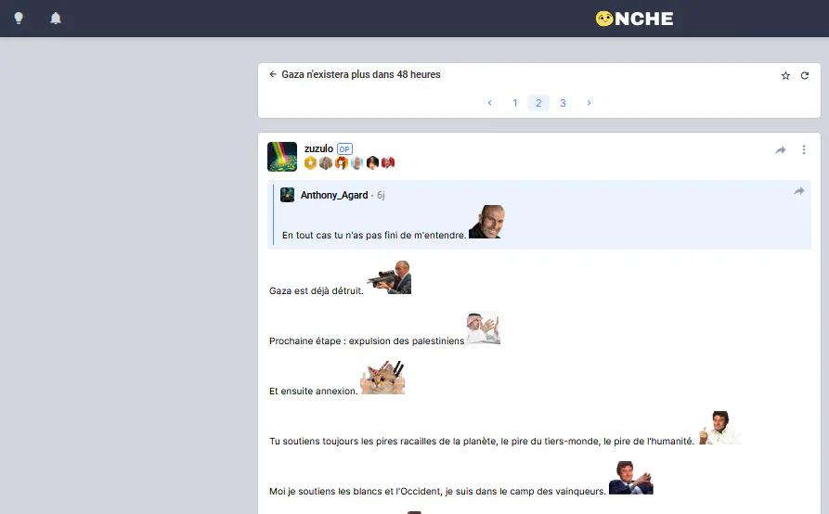Jump to page 3 of topic
This screenshot has width=829, height=514.
point(563,103)
